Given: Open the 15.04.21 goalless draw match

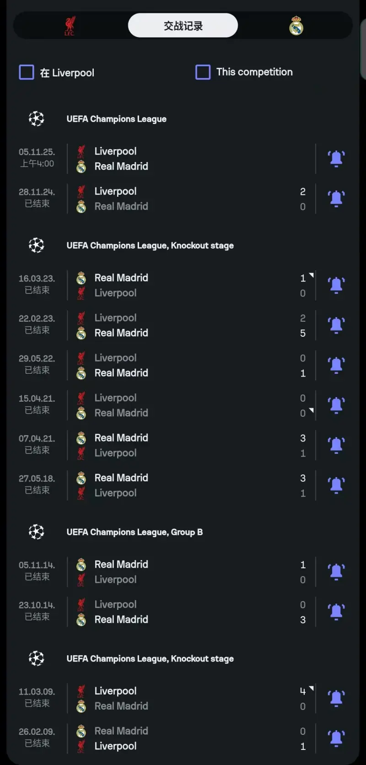Looking at the screenshot, I should pos(183,405).
